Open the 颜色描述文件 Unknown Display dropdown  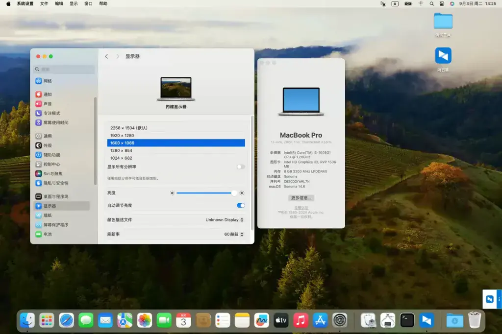tap(225, 220)
